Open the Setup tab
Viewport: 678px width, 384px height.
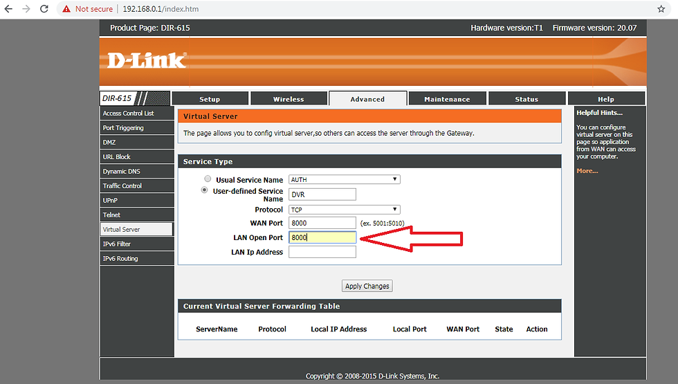[x=210, y=99]
